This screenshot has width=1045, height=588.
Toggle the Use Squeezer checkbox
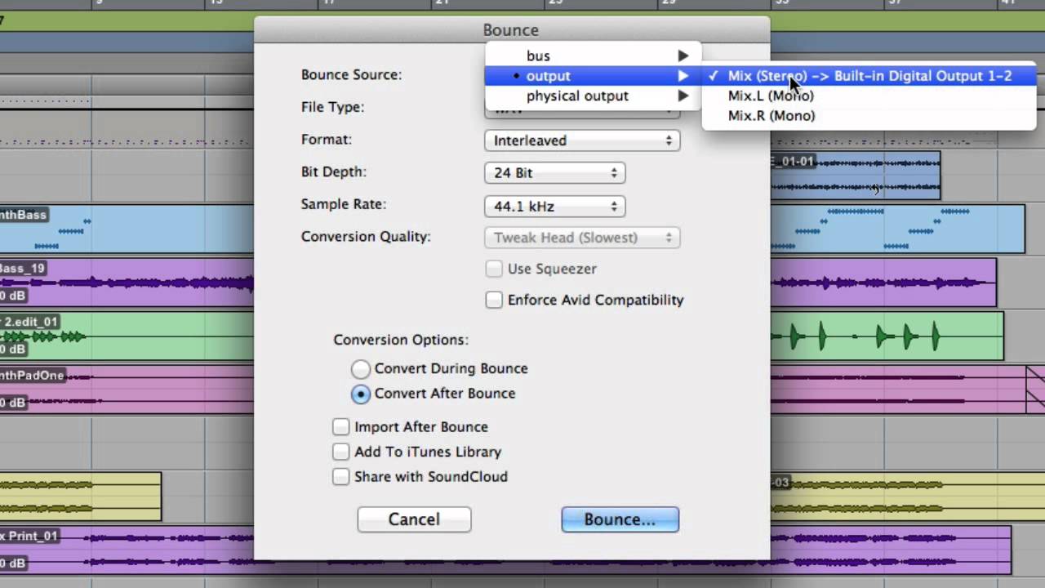click(x=493, y=269)
